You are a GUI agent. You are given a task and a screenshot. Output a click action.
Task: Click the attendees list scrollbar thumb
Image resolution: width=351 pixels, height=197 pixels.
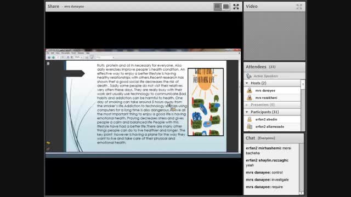[x=303, y=85]
